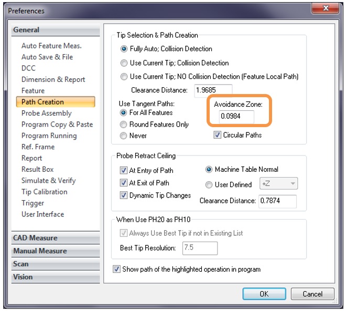Click OK to apply preferences
The image size is (346, 311).
click(264, 294)
